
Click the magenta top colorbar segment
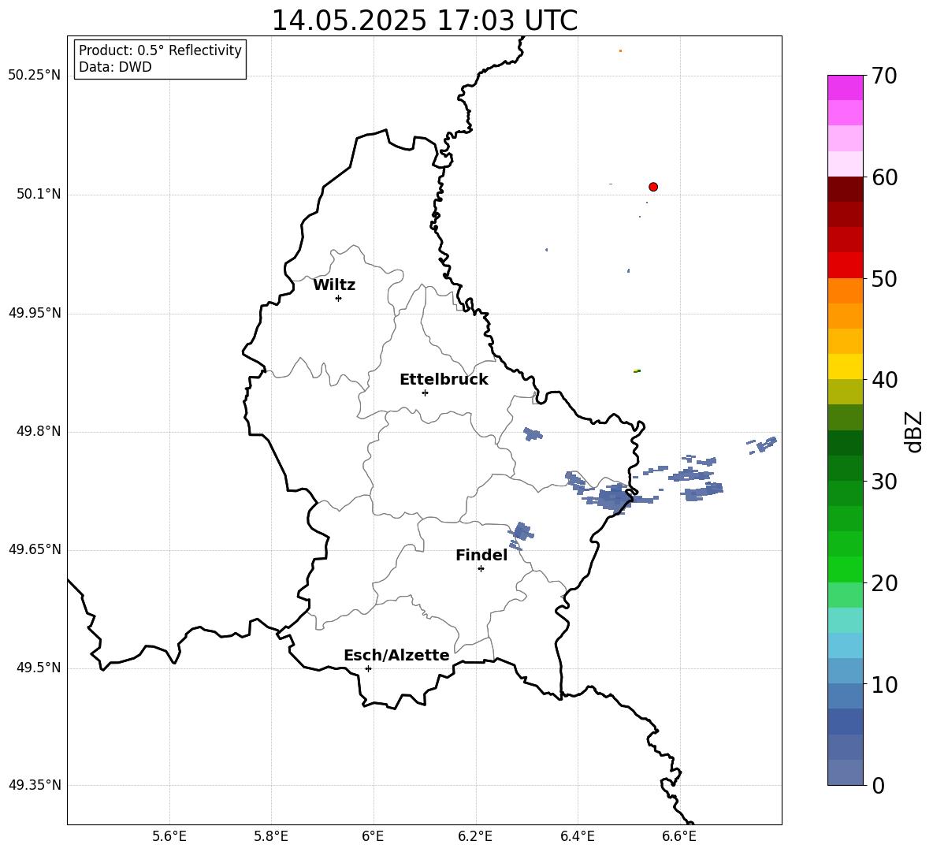click(x=845, y=88)
